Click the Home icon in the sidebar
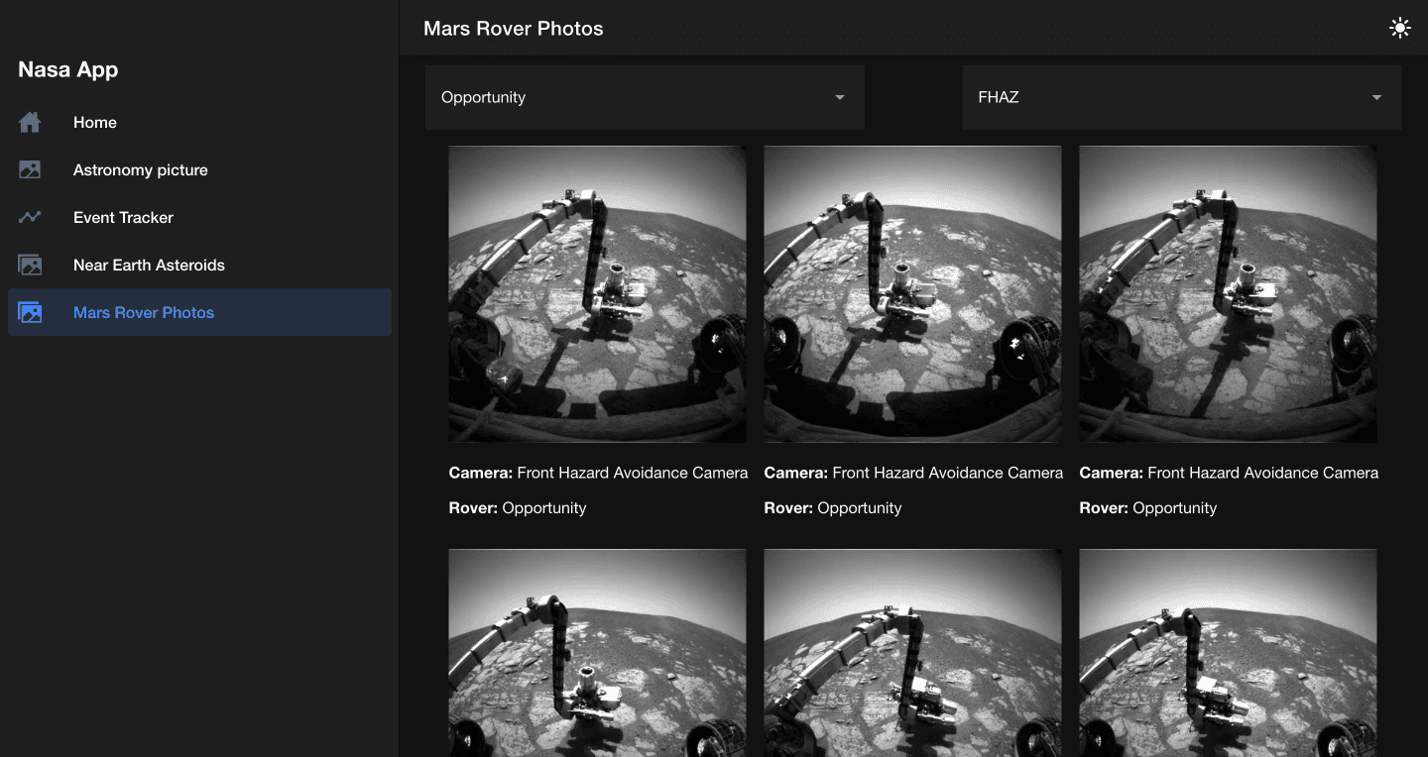1428x757 pixels. pos(30,122)
